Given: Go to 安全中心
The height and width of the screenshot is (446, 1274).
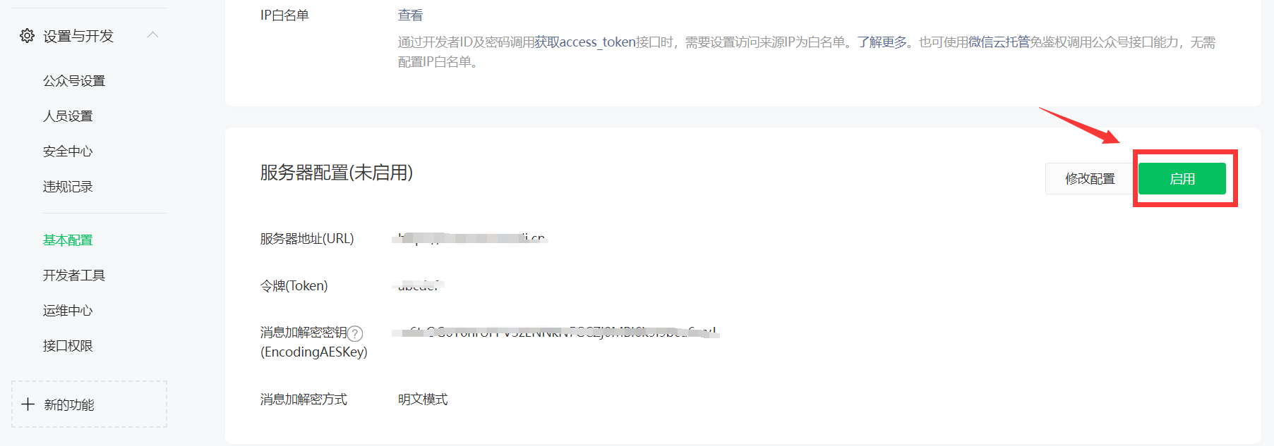Looking at the screenshot, I should [68, 151].
